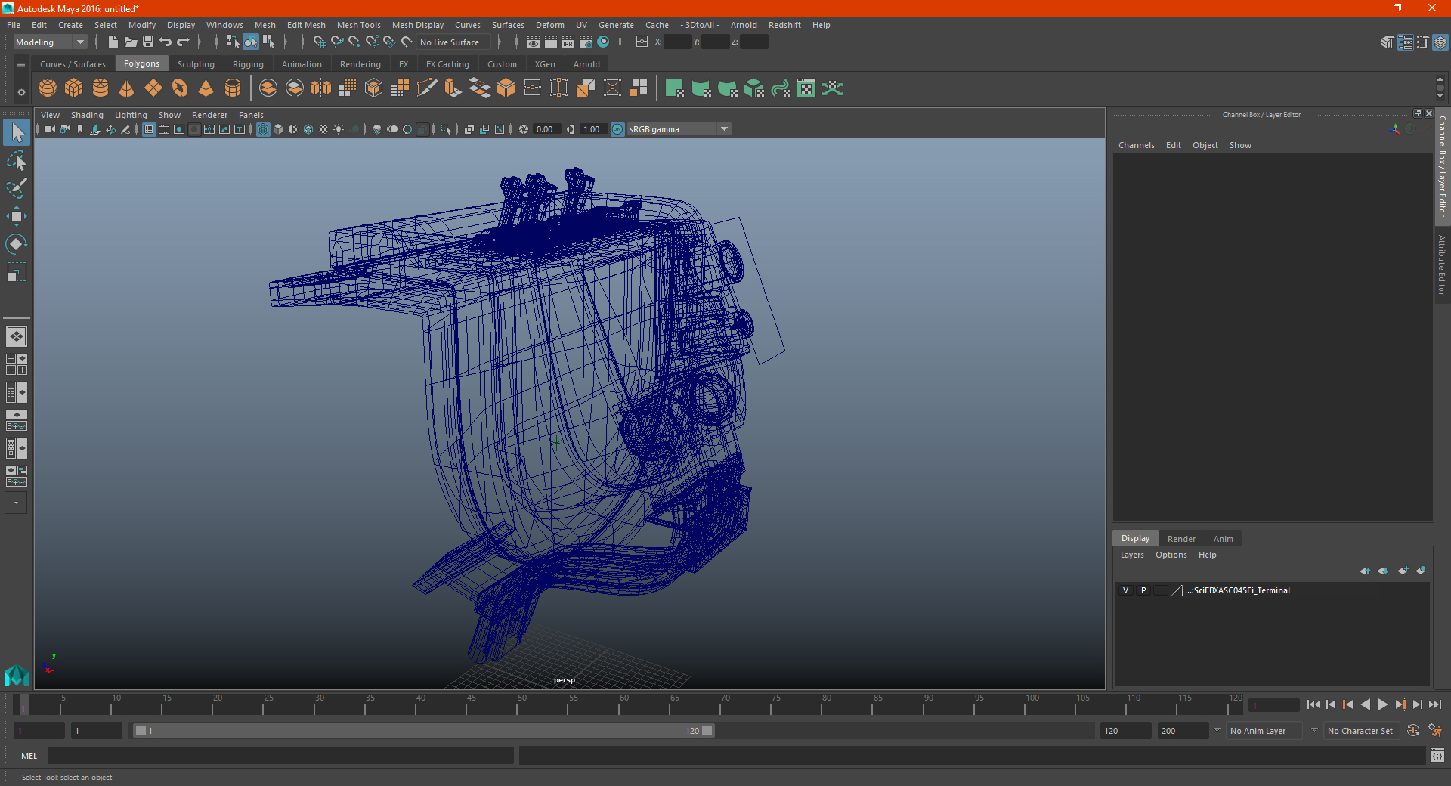Select the Scale tool in the toolbox

point(16,271)
